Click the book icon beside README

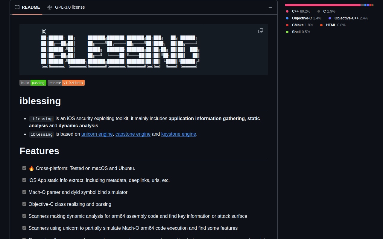coord(17,7)
